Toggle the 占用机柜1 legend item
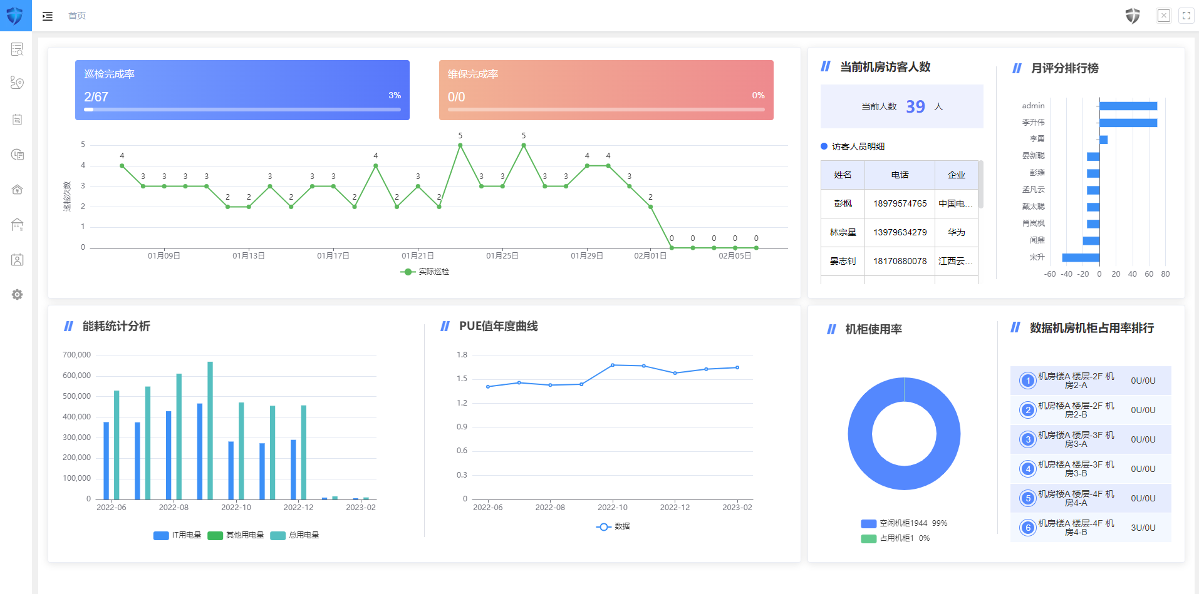 pos(895,538)
